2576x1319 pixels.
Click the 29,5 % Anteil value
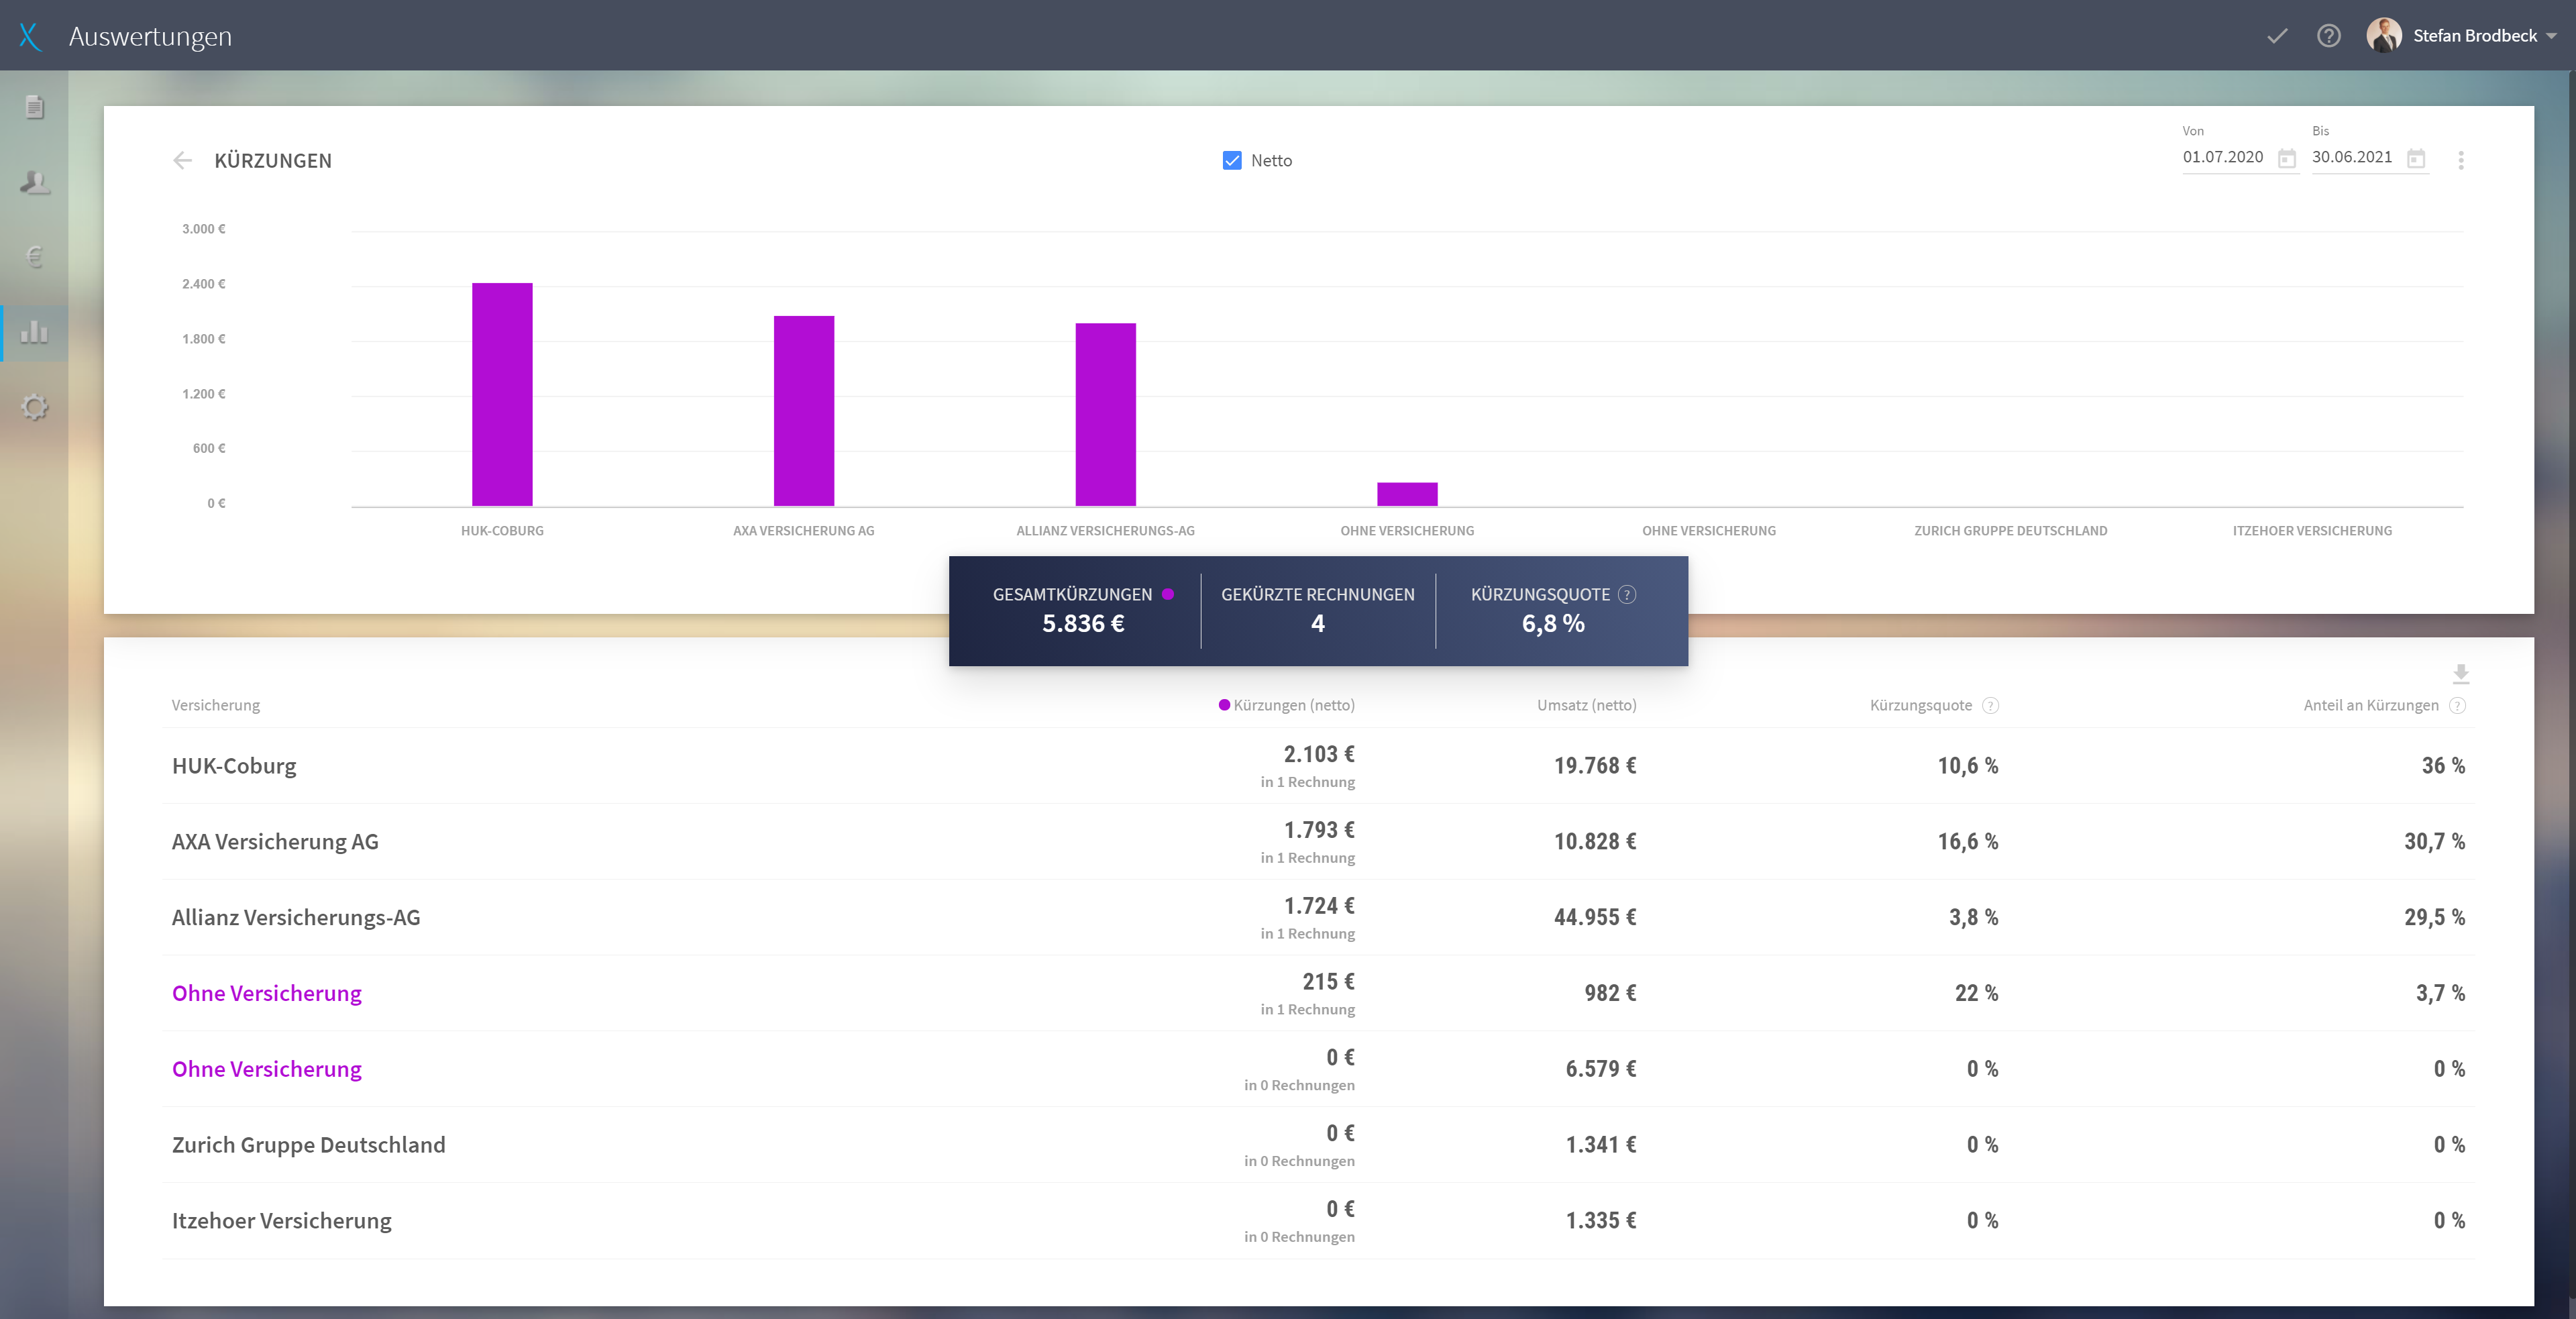click(x=2435, y=918)
